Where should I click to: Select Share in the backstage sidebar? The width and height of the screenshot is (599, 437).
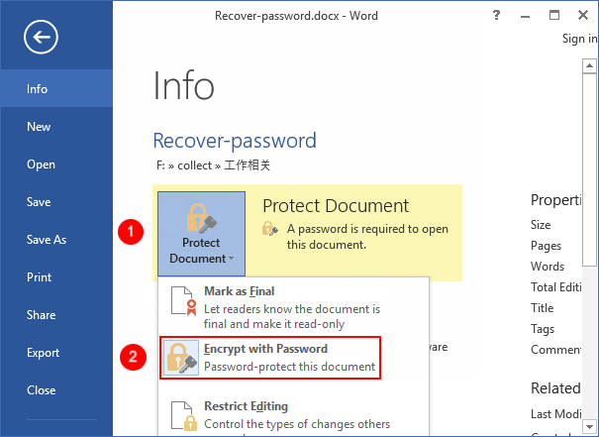(x=42, y=315)
